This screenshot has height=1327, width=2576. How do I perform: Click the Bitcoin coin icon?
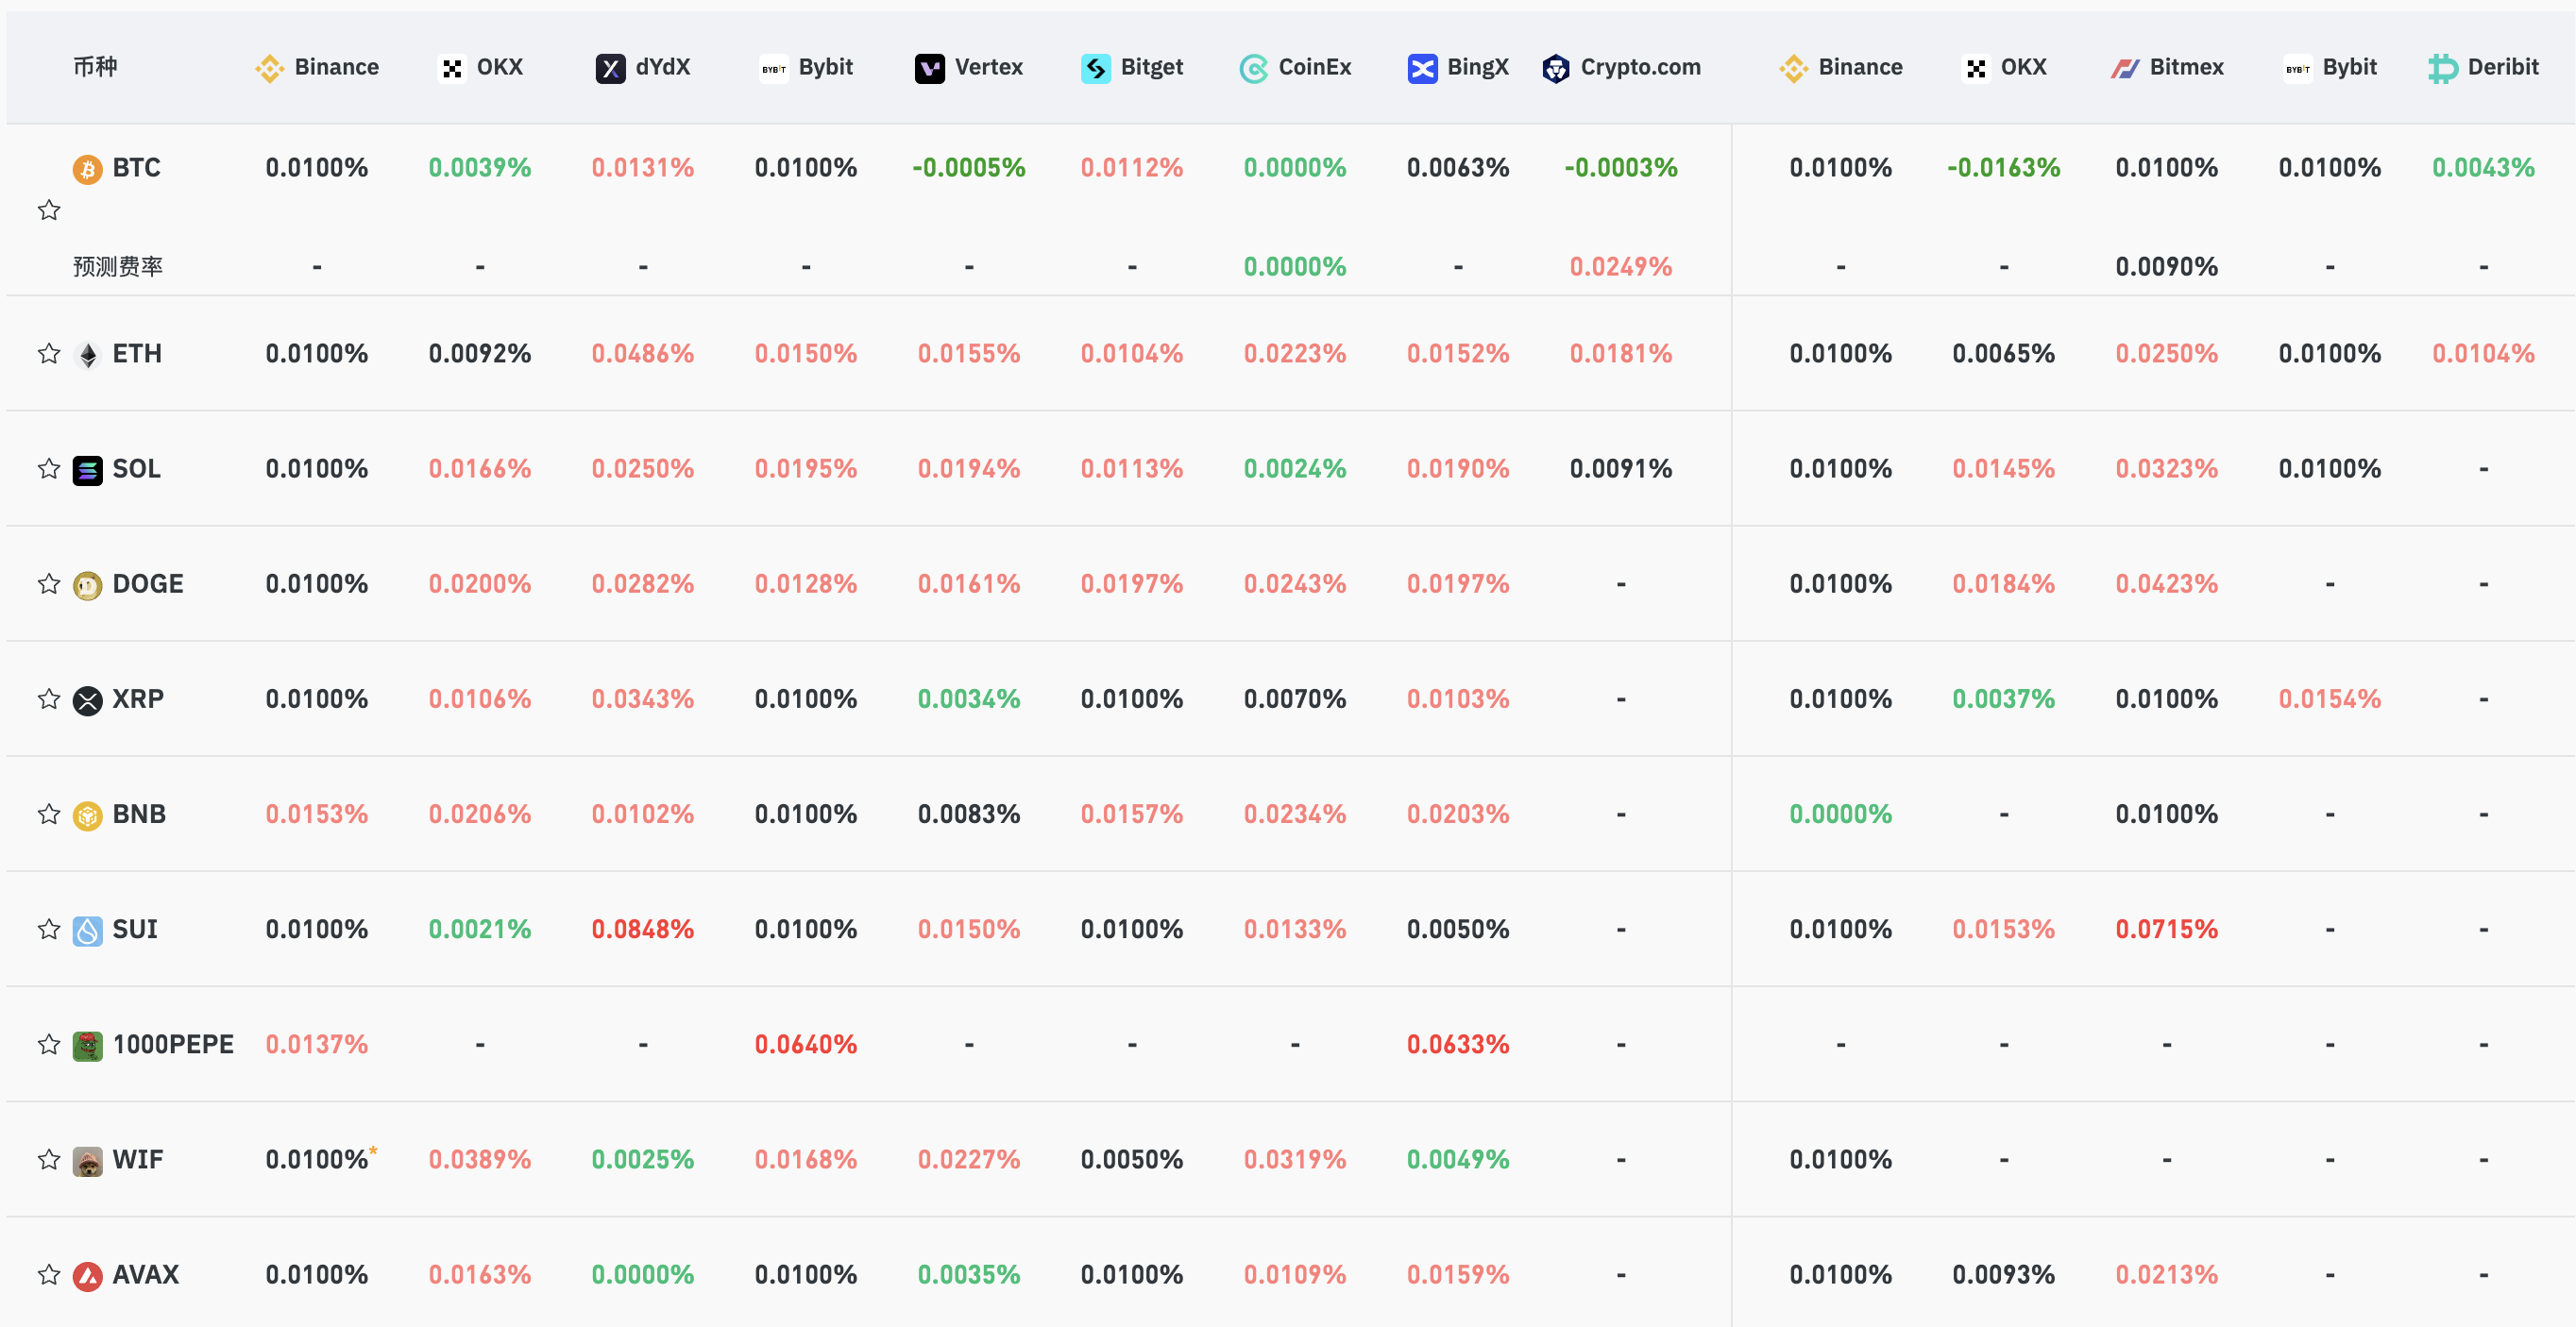click(x=88, y=169)
